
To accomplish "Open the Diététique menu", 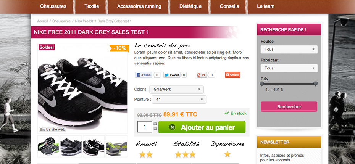I will [190, 6].
